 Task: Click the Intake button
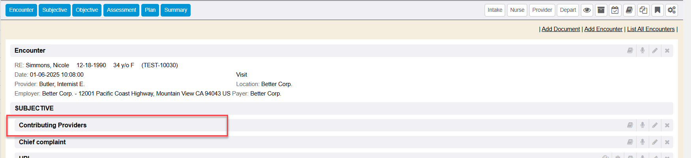[495, 10]
